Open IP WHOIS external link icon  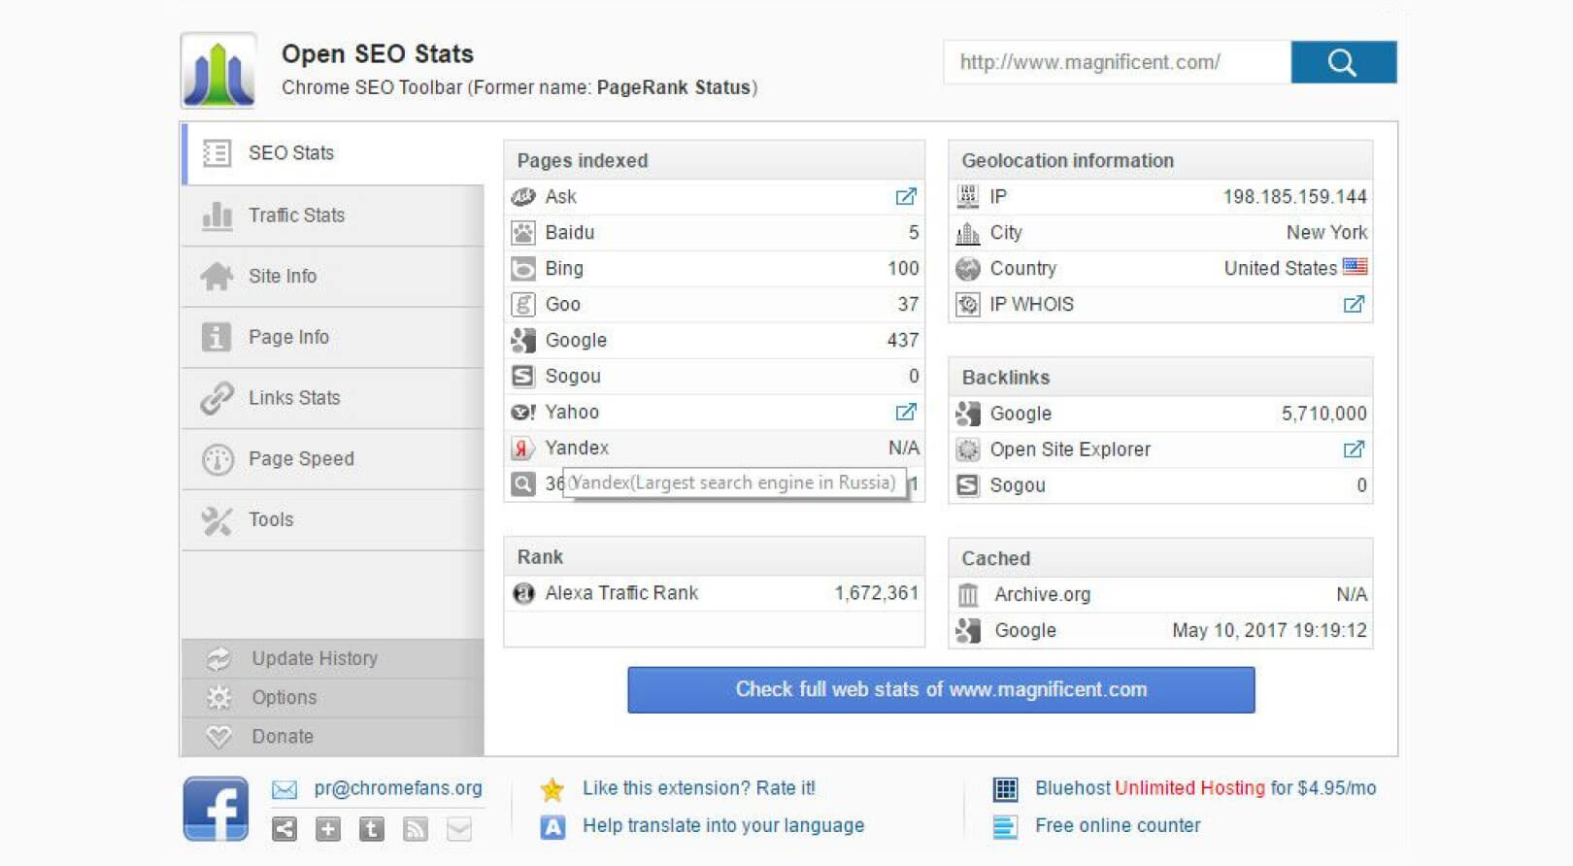tap(1353, 305)
